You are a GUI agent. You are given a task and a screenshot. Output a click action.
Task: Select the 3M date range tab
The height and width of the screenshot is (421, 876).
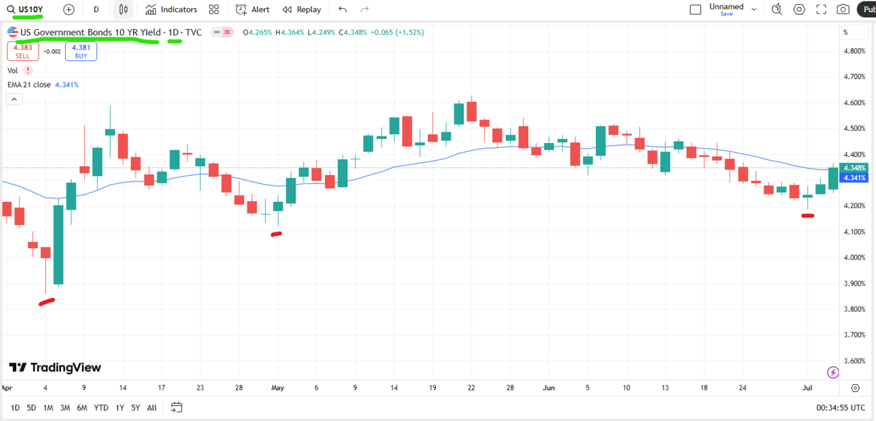point(65,407)
